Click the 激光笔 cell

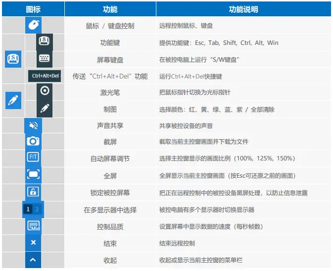[x=110, y=93]
